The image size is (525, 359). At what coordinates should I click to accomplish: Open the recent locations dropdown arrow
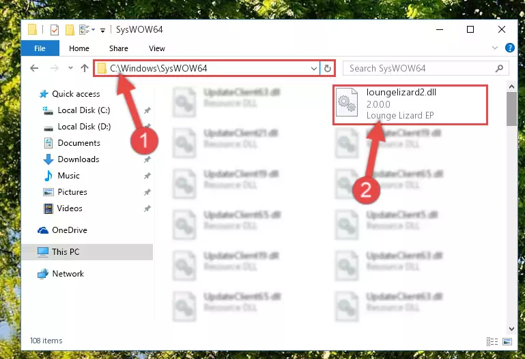[70, 68]
